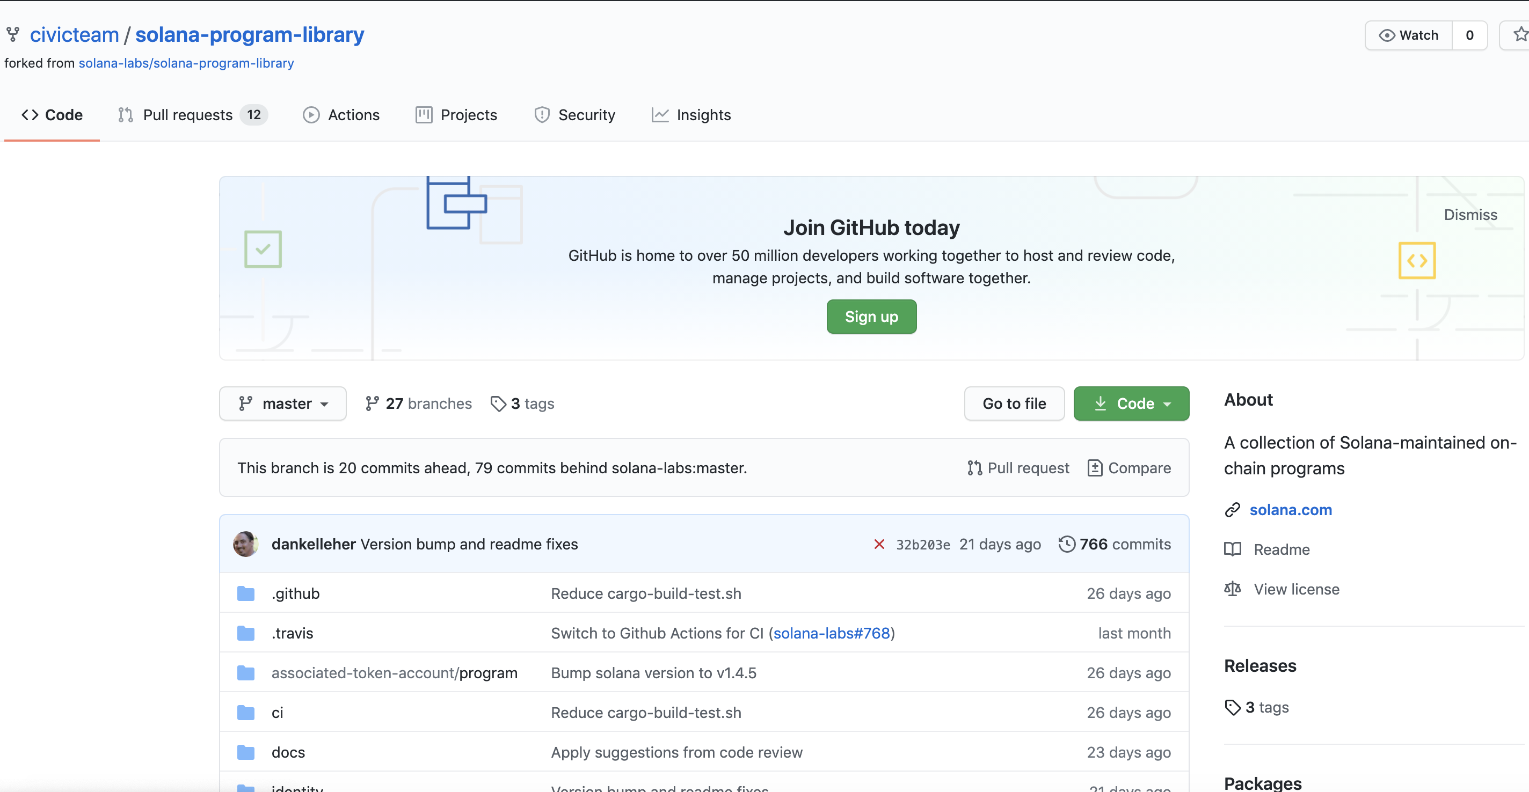The height and width of the screenshot is (792, 1529).
Task: Click the Go to file button
Action: coord(1014,404)
